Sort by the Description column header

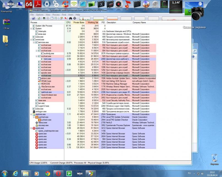point(119,22)
